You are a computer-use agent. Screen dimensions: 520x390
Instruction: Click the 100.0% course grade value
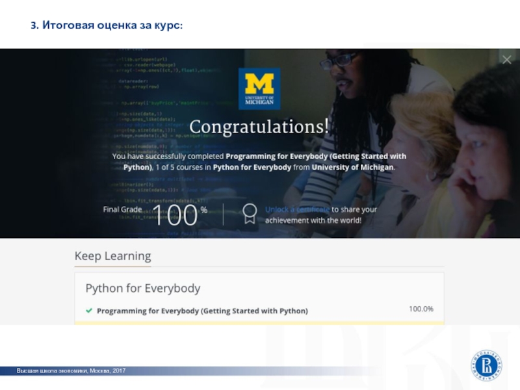click(x=421, y=309)
